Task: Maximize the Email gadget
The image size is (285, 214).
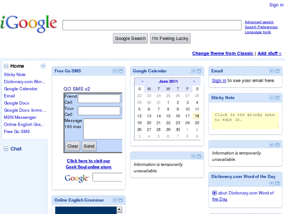Action: [x=278, y=71]
